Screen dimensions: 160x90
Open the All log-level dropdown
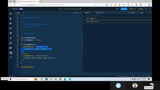point(144,13)
